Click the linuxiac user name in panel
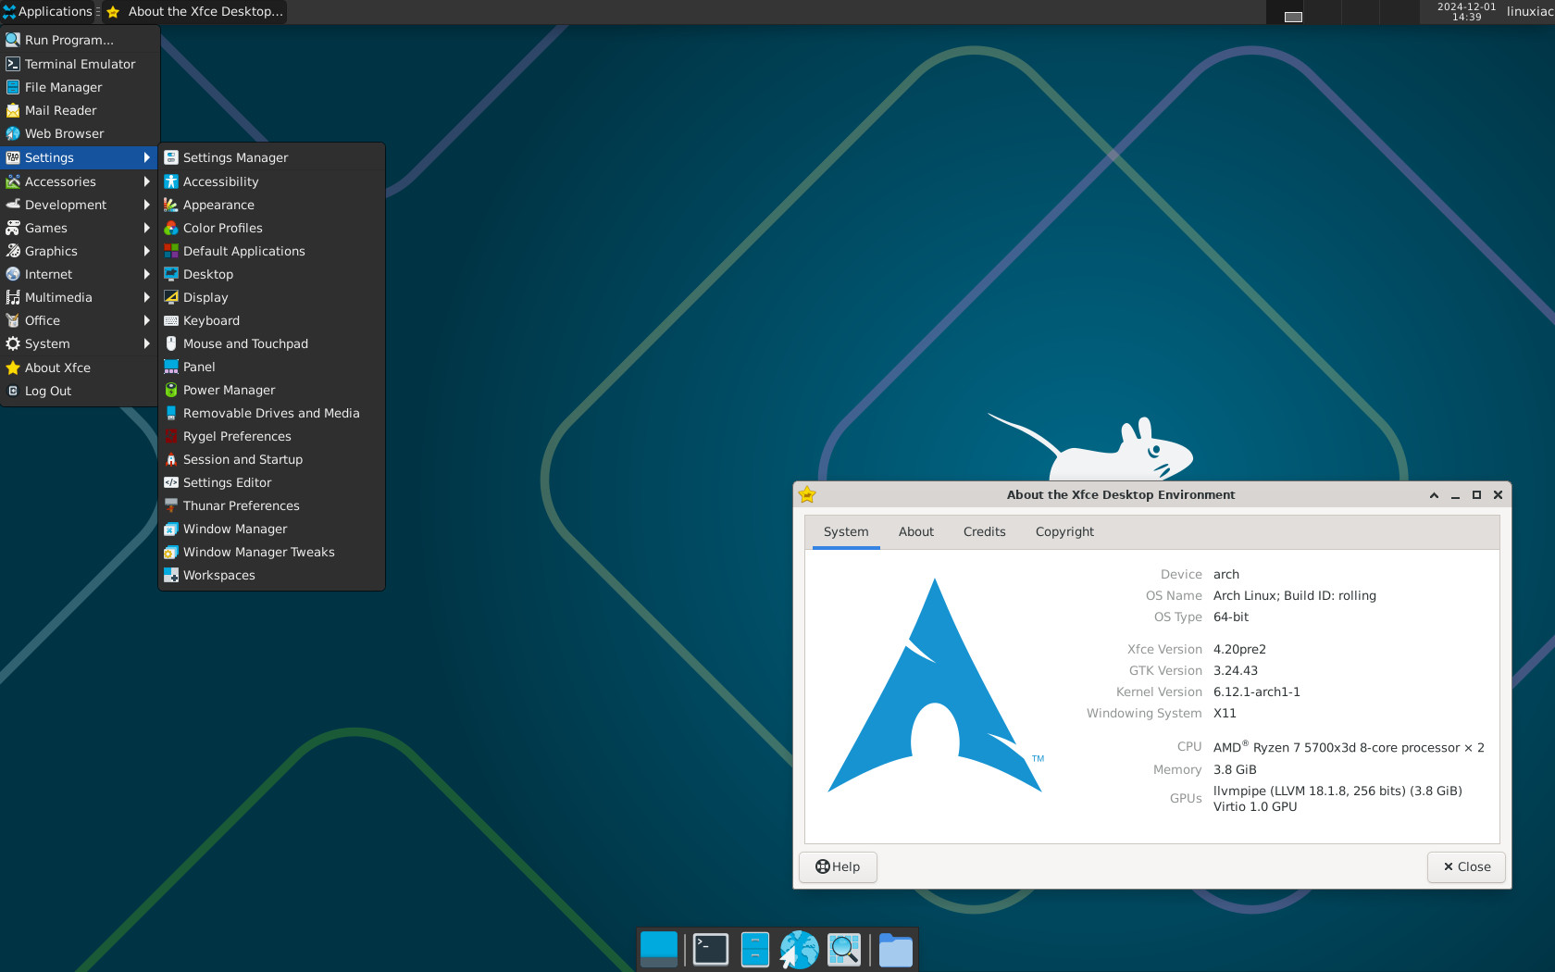1555x972 pixels. [1529, 11]
